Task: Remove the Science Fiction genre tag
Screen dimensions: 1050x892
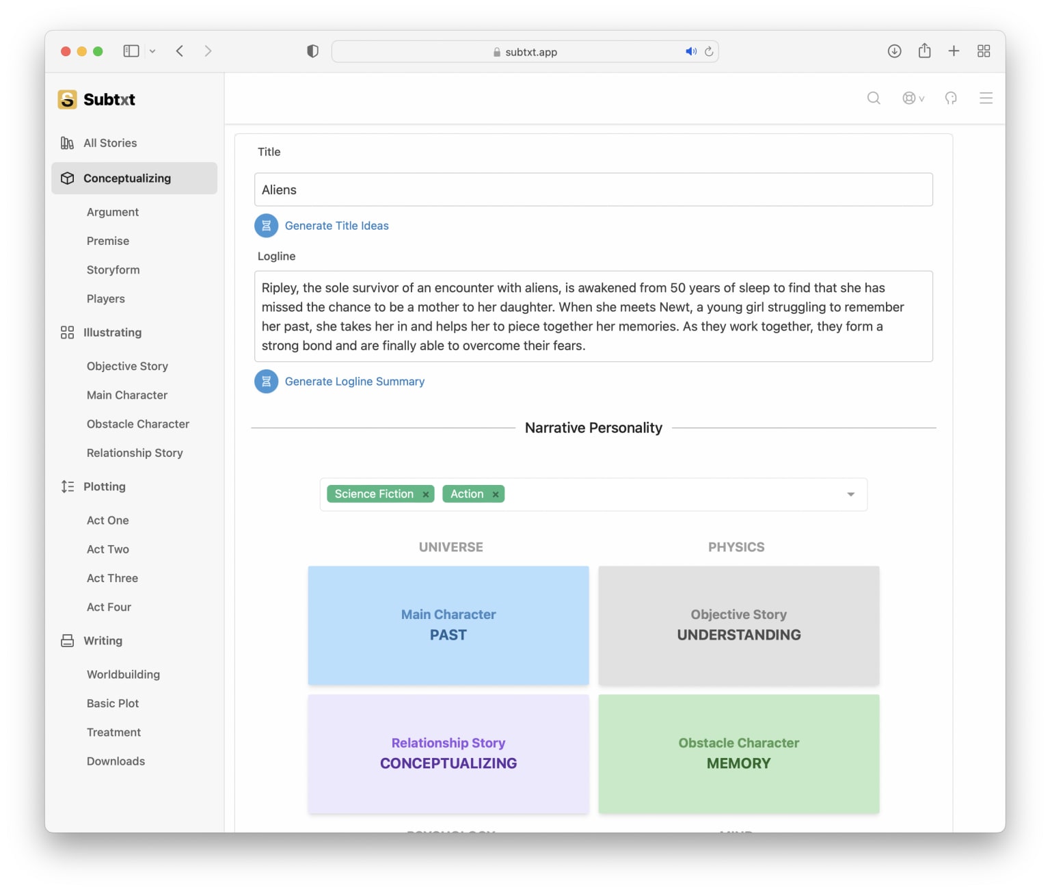Action: tap(426, 495)
